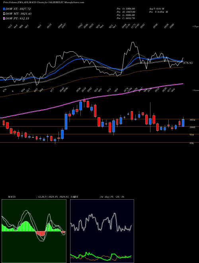Click the Pre L: 1006.00 value
This screenshot has height=263, width=199.
tap(126, 15)
